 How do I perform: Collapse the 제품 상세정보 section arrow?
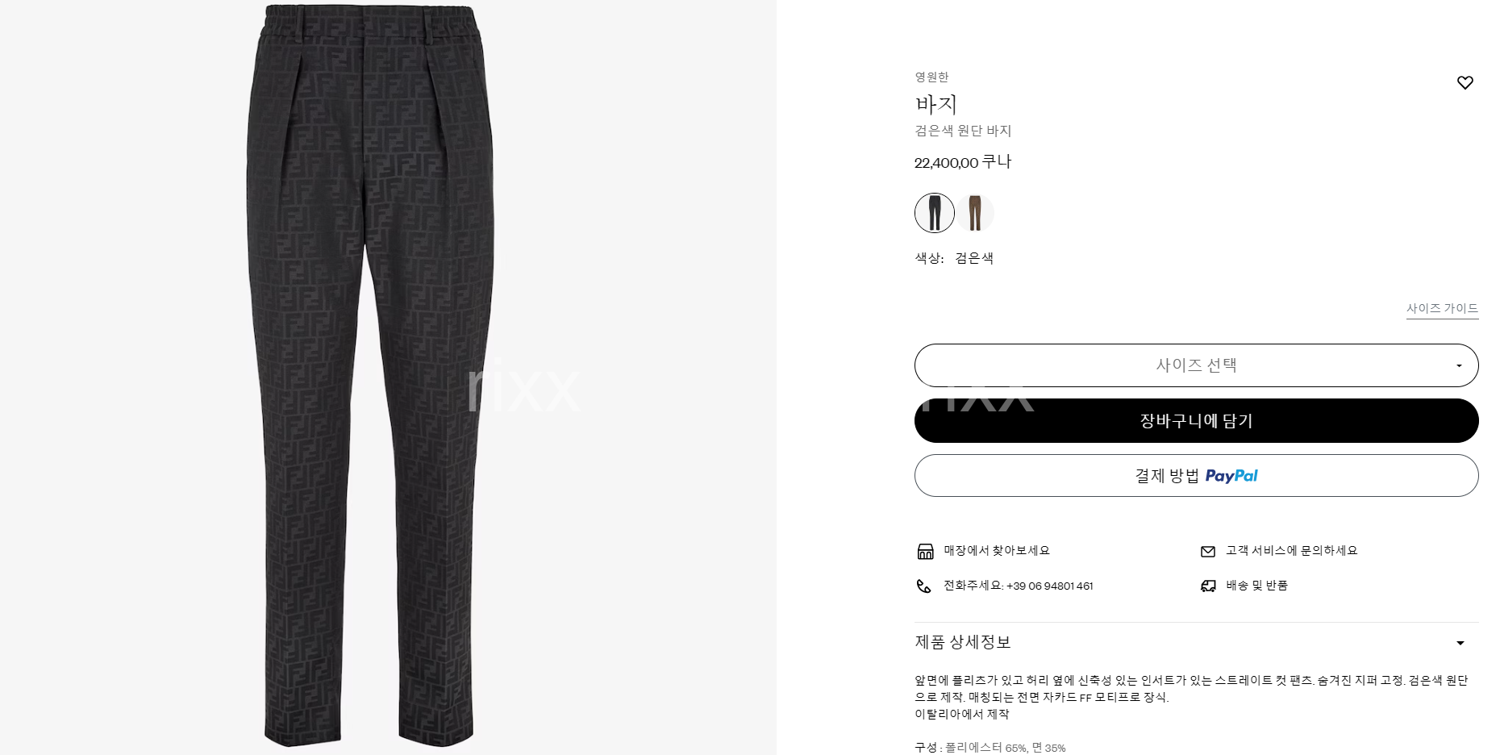1460,643
